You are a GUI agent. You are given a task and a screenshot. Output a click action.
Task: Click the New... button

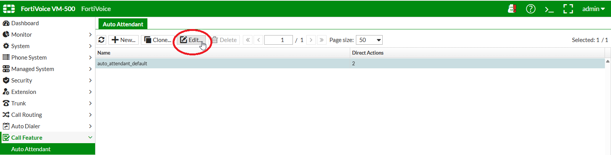(123, 40)
